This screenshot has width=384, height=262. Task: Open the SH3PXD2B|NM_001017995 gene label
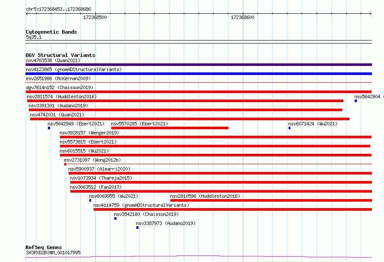pyautogui.click(x=53, y=253)
